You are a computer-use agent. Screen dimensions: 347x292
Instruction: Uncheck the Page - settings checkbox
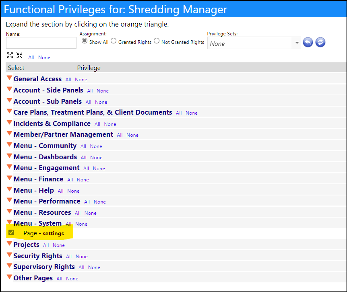[11, 232]
